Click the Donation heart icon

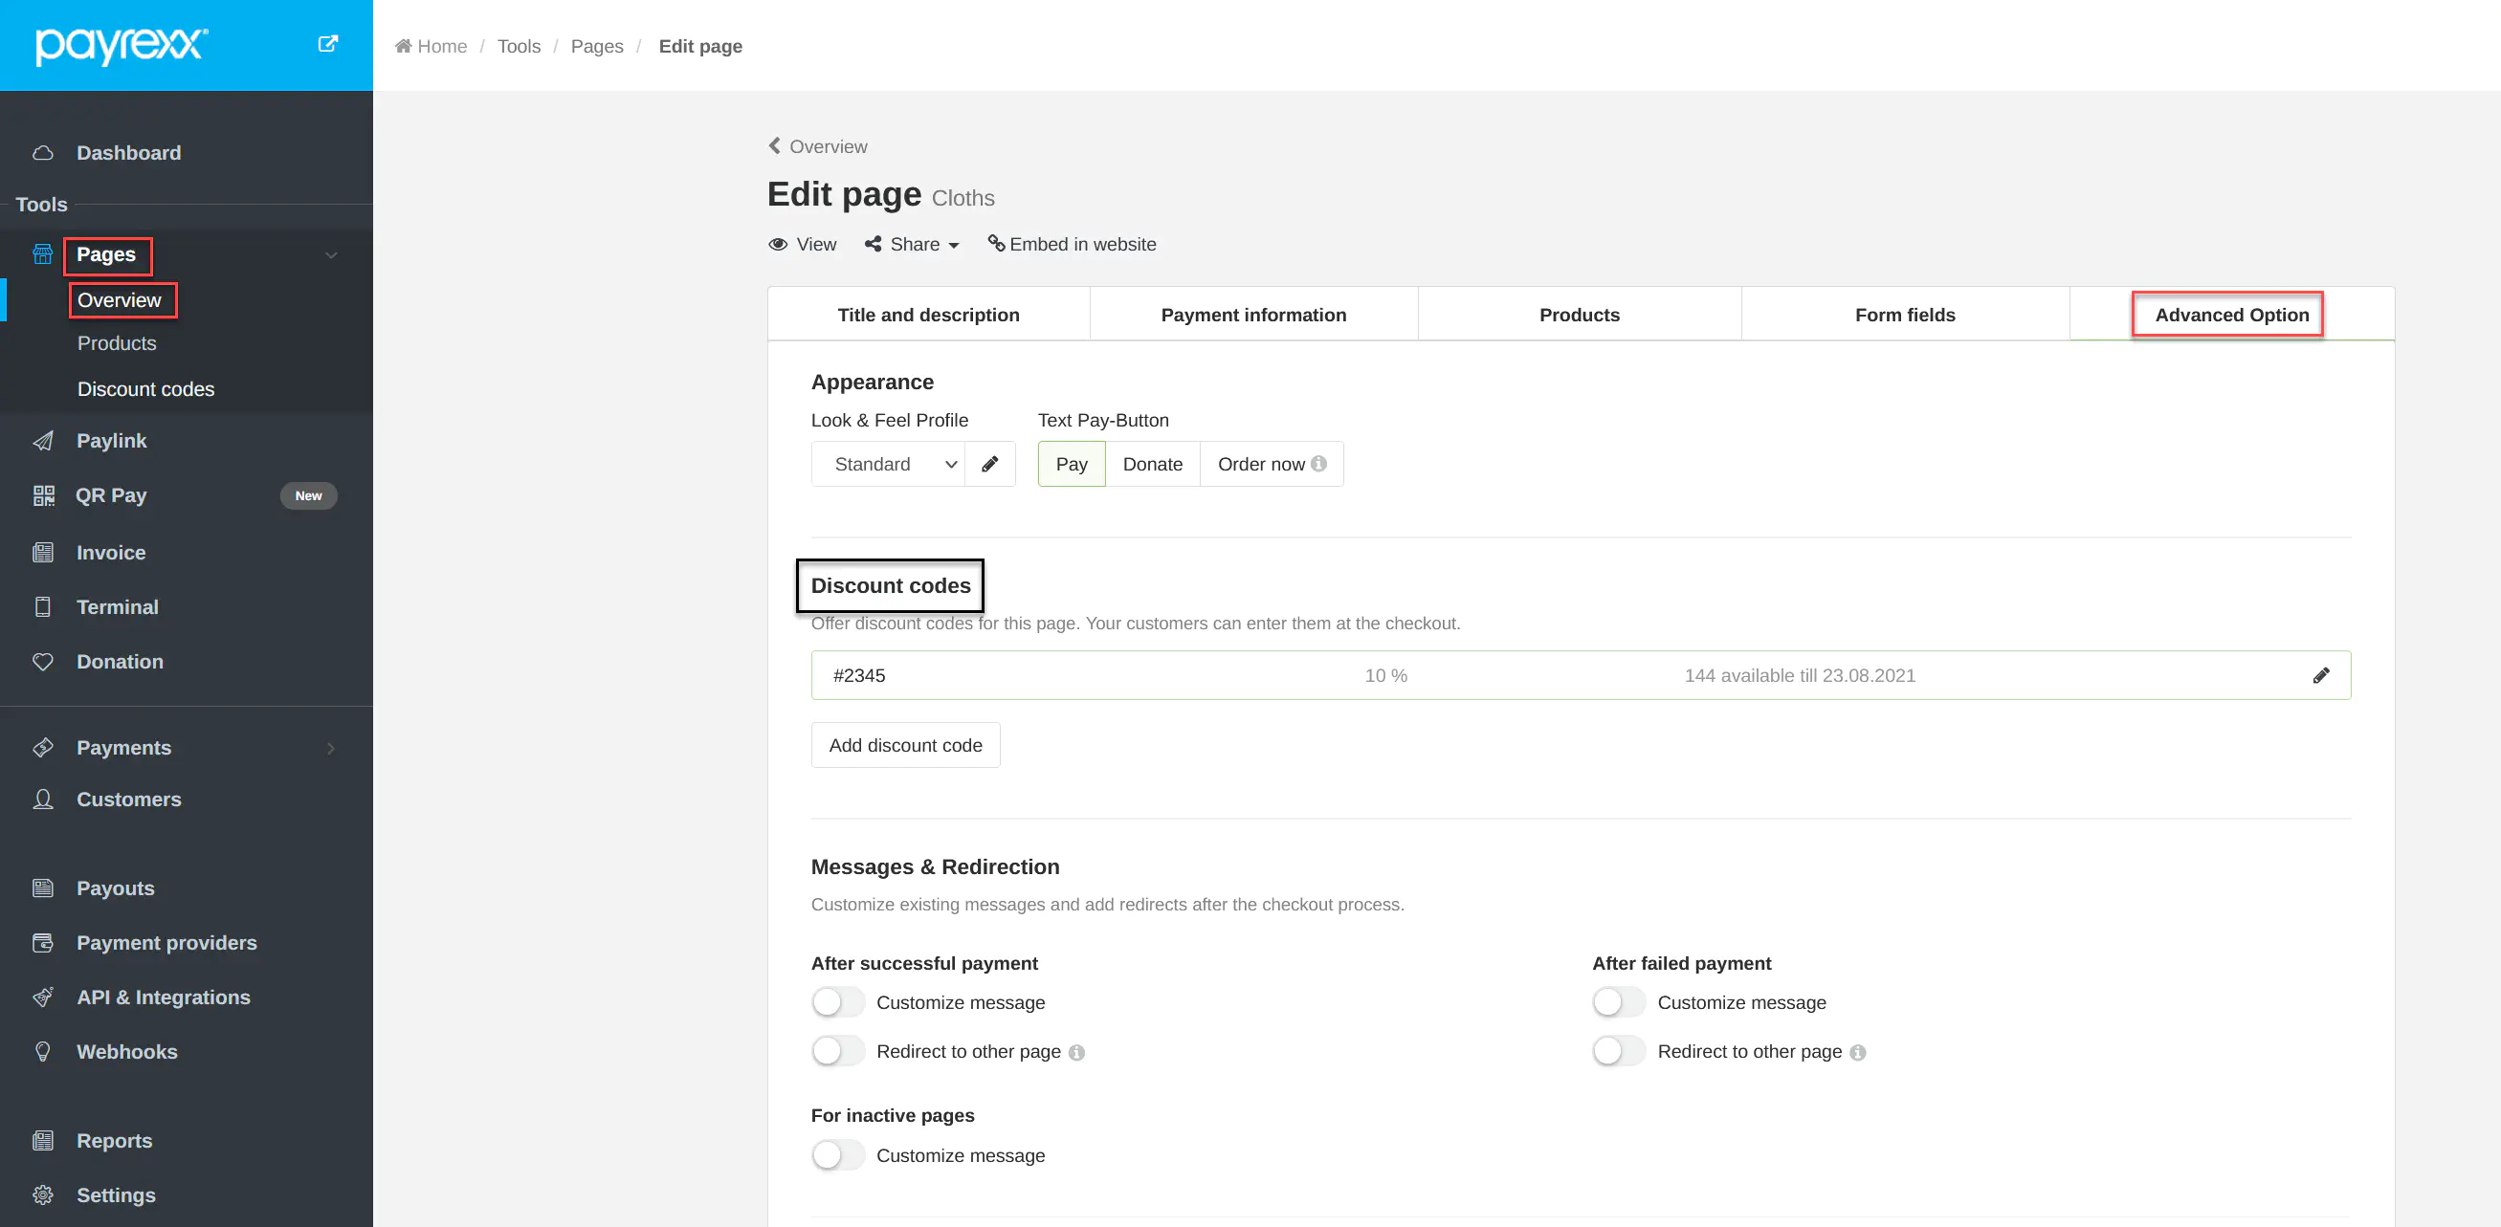(x=43, y=662)
